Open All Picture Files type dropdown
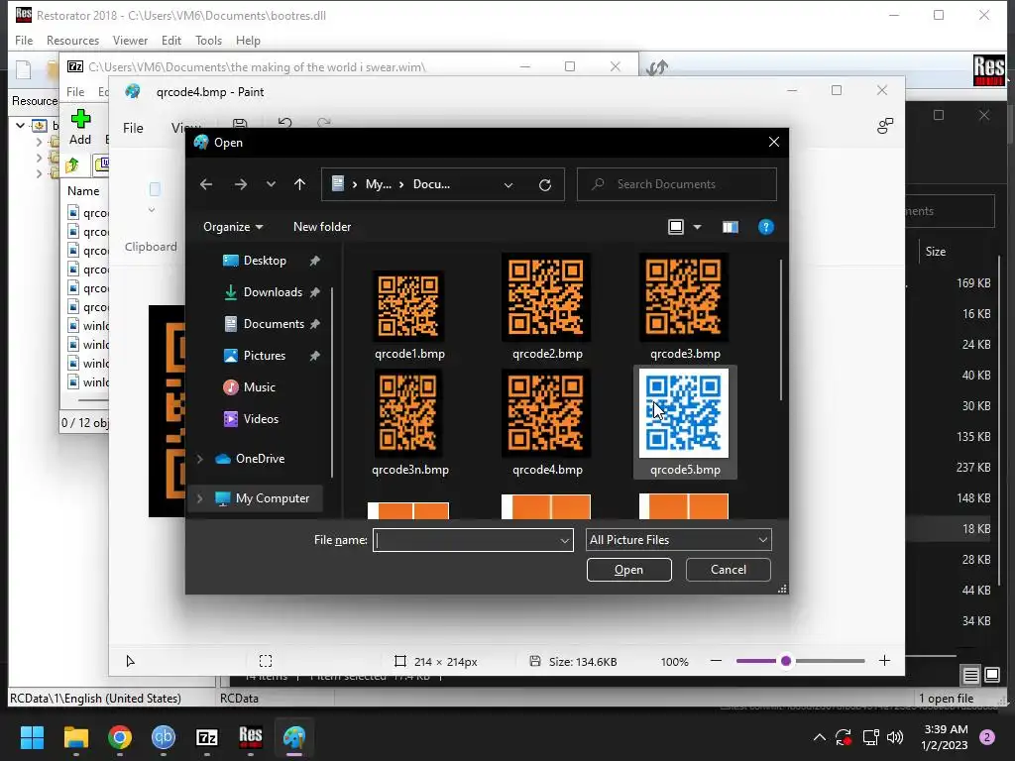 [x=678, y=540]
